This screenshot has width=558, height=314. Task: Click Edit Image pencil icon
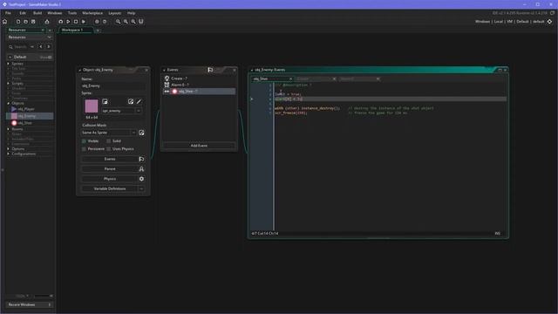coord(139,101)
